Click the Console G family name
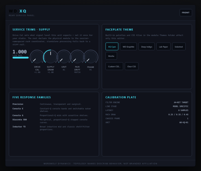 (18, 115)
